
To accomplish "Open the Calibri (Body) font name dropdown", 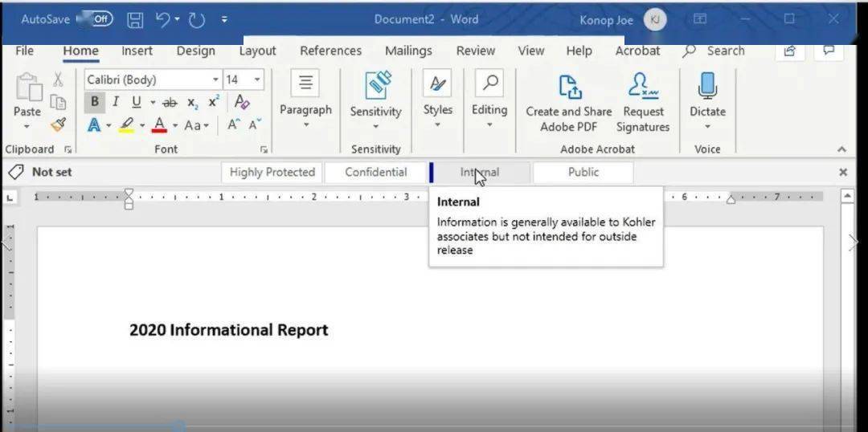I will click(x=216, y=79).
